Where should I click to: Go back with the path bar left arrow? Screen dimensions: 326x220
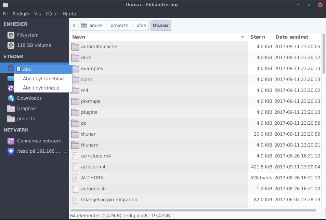(x=74, y=26)
